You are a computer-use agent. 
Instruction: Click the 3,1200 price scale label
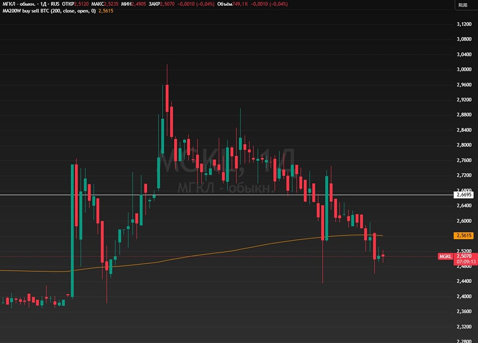click(x=464, y=24)
